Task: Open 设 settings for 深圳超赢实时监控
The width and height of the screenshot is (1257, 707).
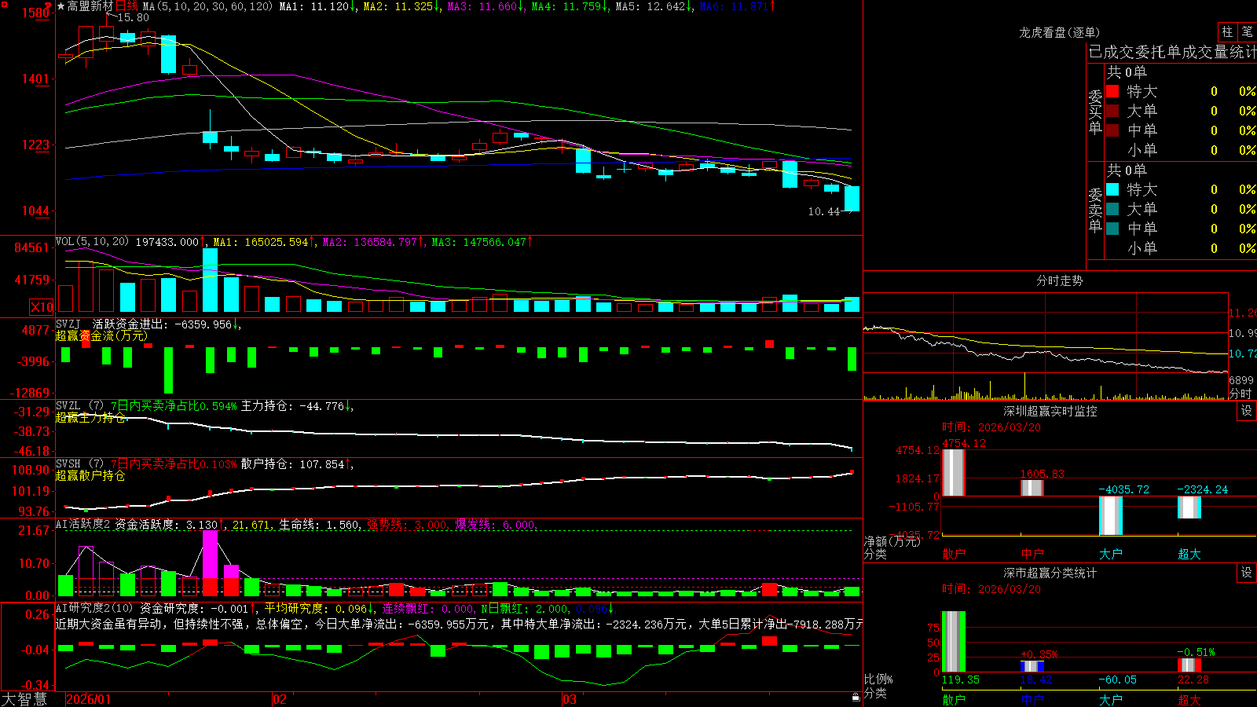Action: coord(1247,411)
